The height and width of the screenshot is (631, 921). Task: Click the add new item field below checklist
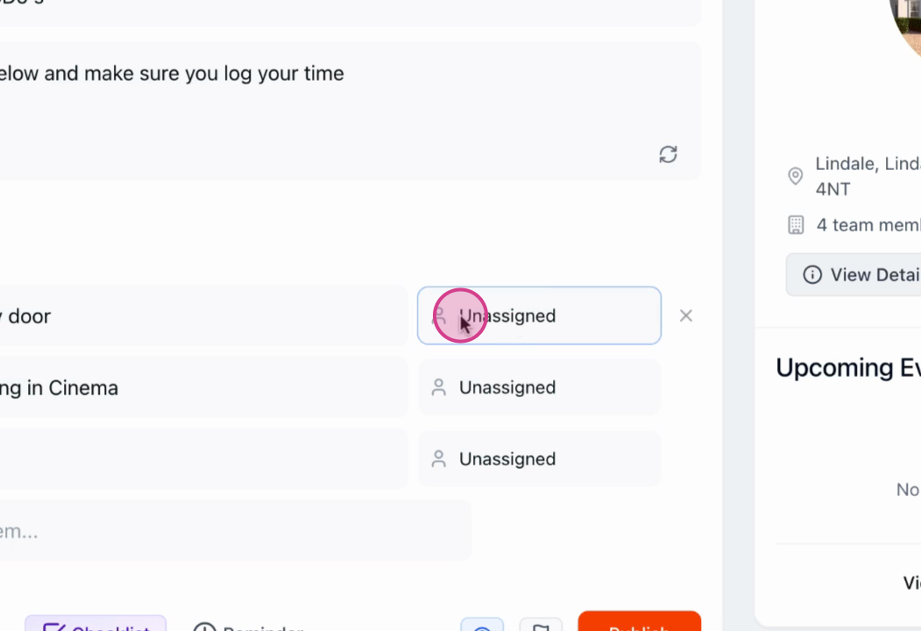tap(236, 530)
